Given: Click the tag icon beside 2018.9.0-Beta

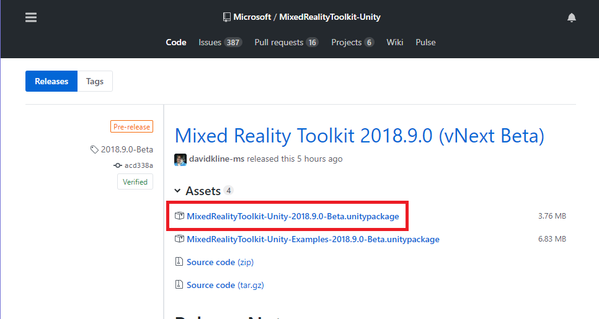Looking at the screenshot, I should pos(94,149).
